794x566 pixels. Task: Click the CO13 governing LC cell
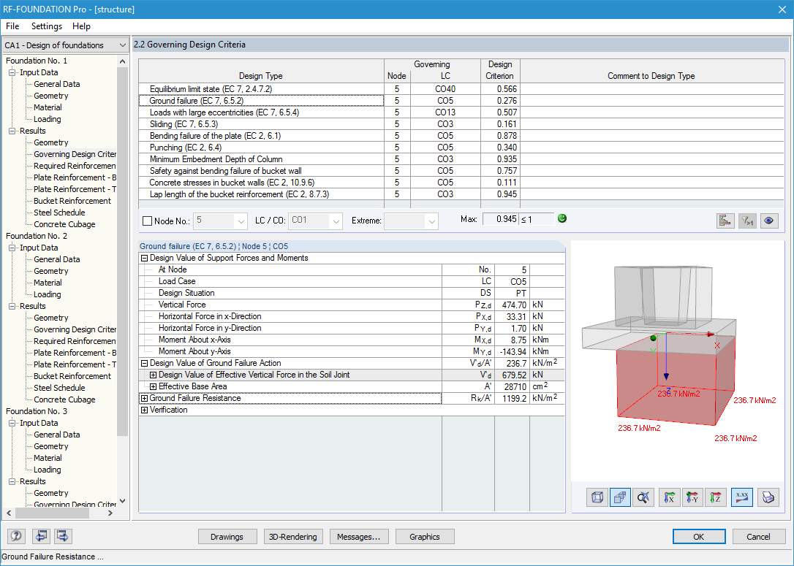tap(445, 112)
